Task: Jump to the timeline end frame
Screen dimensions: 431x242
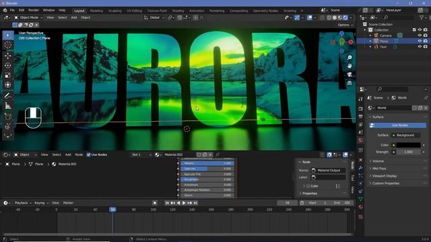Action: pyautogui.click(x=195, y=203)
